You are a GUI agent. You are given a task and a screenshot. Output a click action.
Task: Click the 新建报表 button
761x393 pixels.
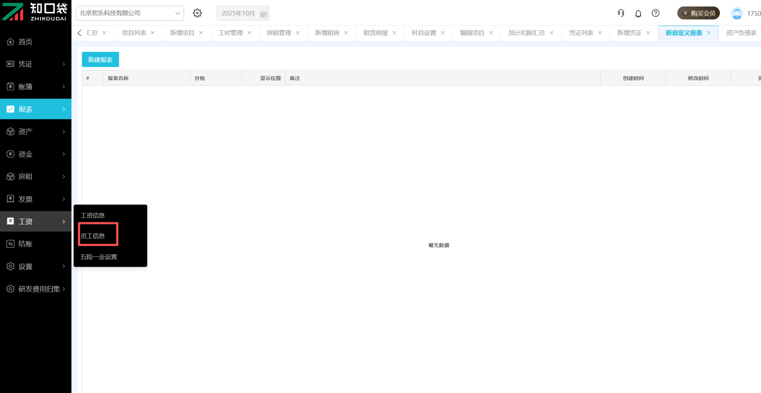click(100, 60)
